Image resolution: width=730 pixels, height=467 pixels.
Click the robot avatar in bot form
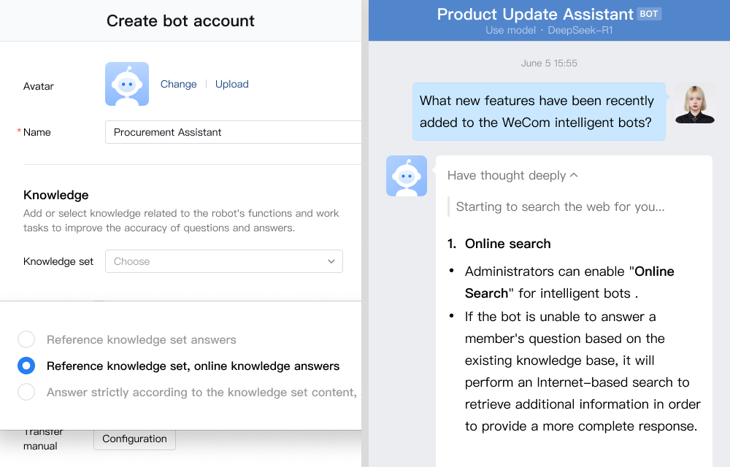126,84
